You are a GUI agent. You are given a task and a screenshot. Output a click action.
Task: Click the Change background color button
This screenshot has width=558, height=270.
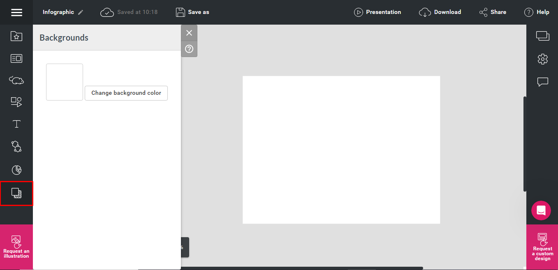[x=126, y=93]
